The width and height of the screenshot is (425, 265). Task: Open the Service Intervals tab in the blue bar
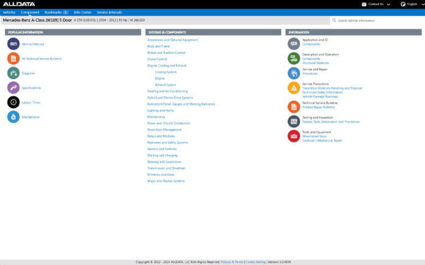tap(109, 12)
